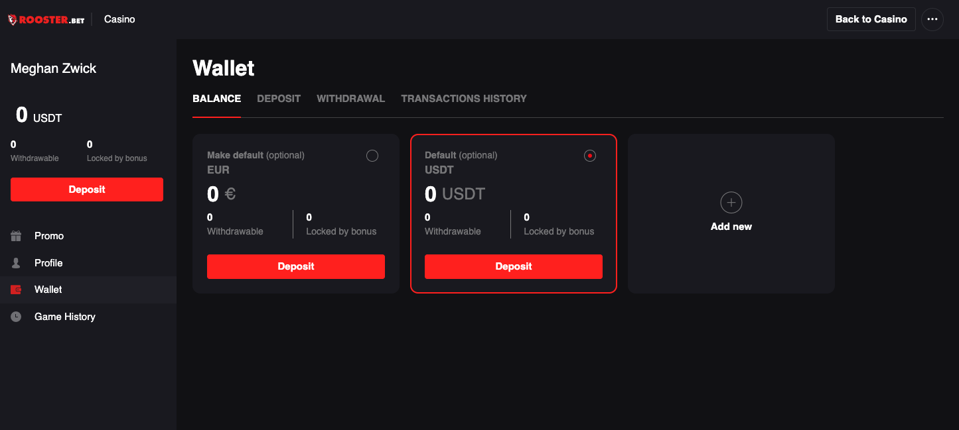The height and width of the screenshot is (430, 959).
Task: Select the Balance tab
Action: pyautogui.click(x=216, y=99)
